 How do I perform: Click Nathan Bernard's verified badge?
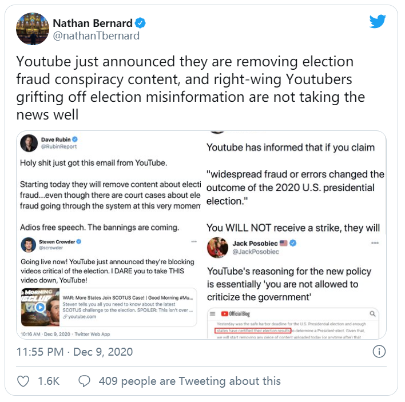tap(140, 23)
